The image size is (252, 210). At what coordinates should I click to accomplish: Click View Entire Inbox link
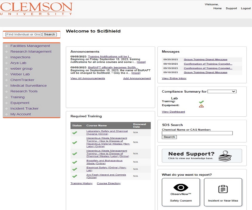[174, 78]
